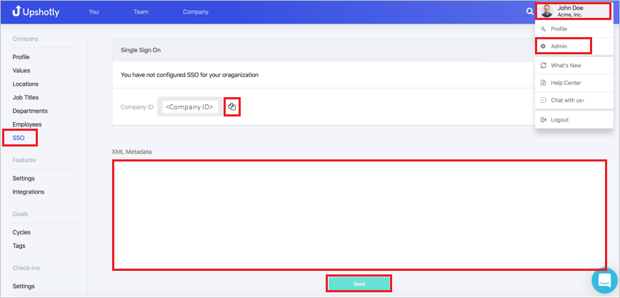620x298 pixels.
Task: Click the Company ID field
Action: point(190,107)
